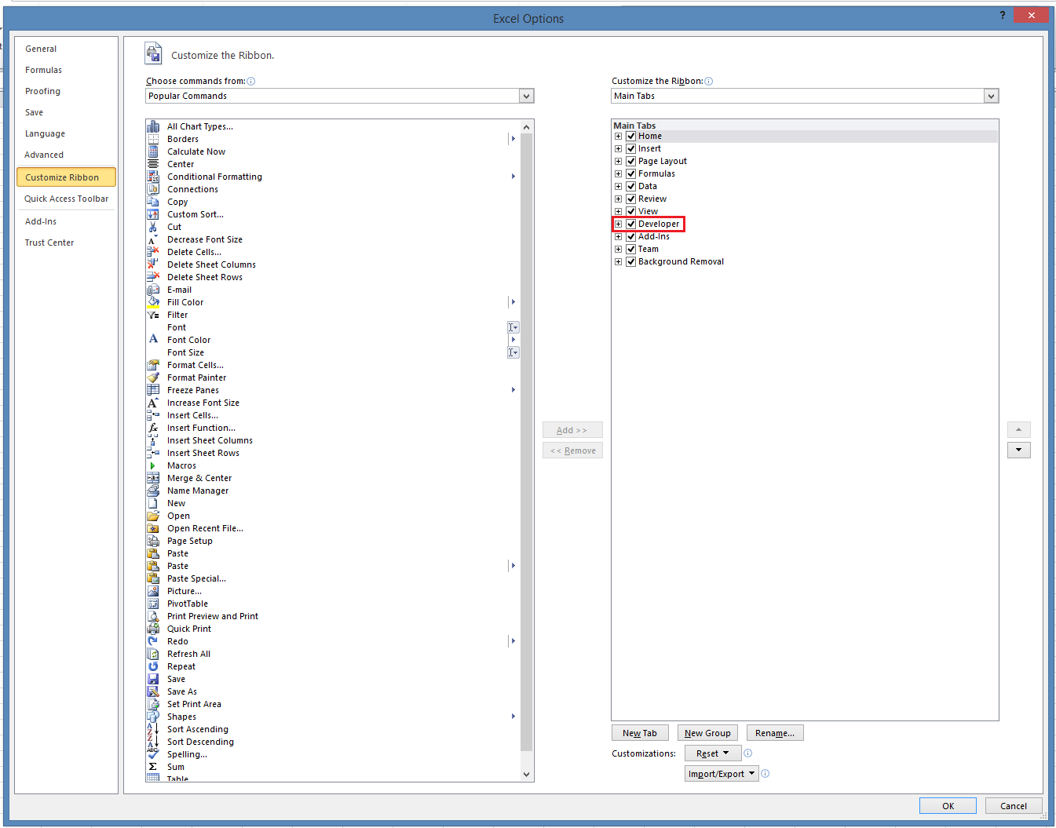Toggle the Background Removal checkbox
The image size is (1056, 828).
coord(630,261)
